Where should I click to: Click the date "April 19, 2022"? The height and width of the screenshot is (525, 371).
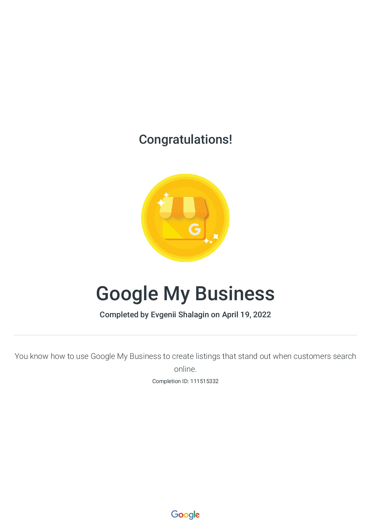(x=246, y=315)
